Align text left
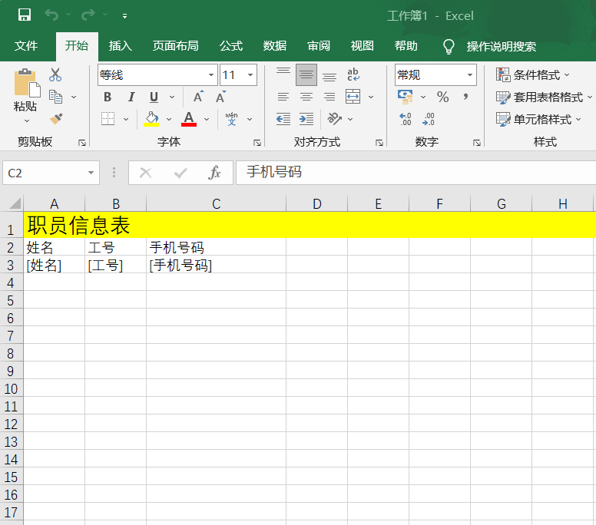 (x=283, y=97)
